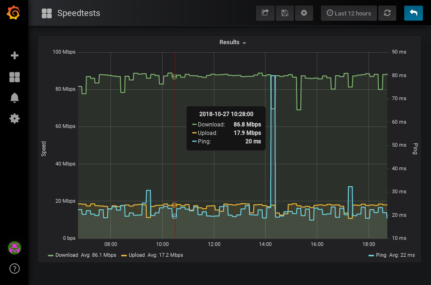Open the Grafana home logo
Screen dimensions: 431x285
tap(14, 13)
